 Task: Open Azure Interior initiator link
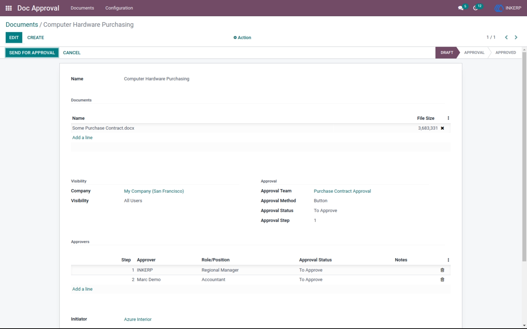[138, 319]
